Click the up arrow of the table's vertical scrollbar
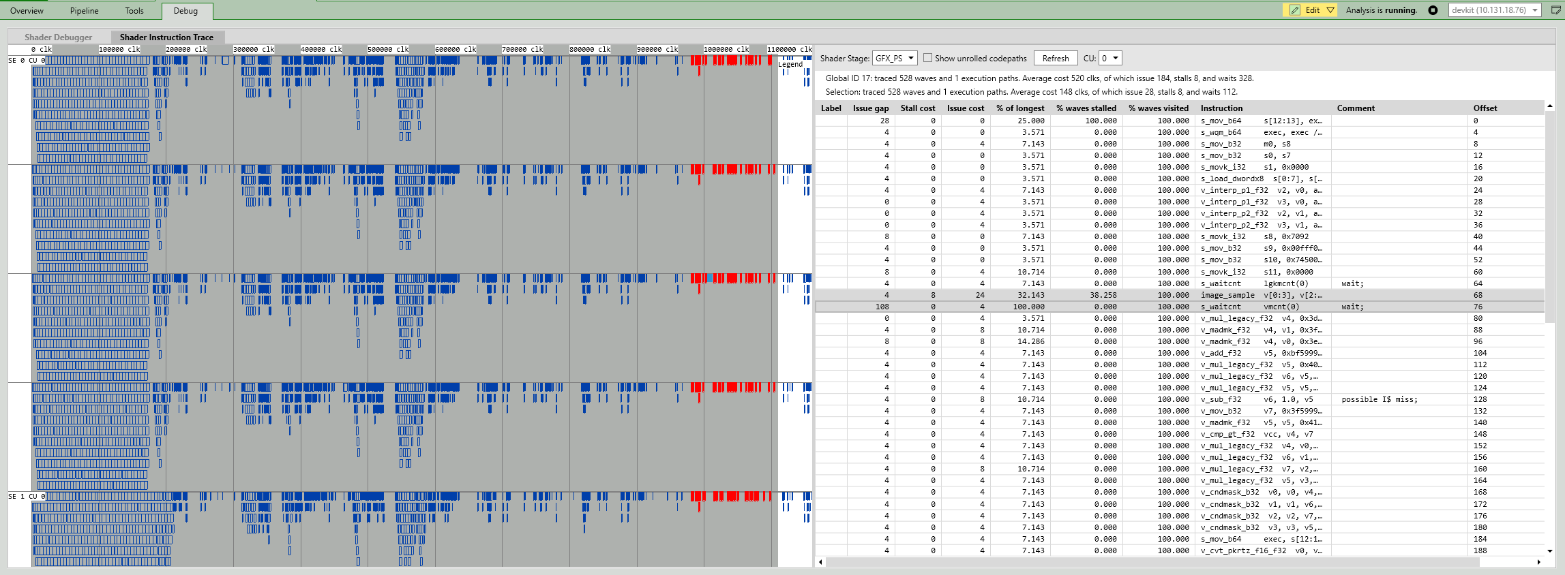1565x575 pixels. coord(1550,106)
